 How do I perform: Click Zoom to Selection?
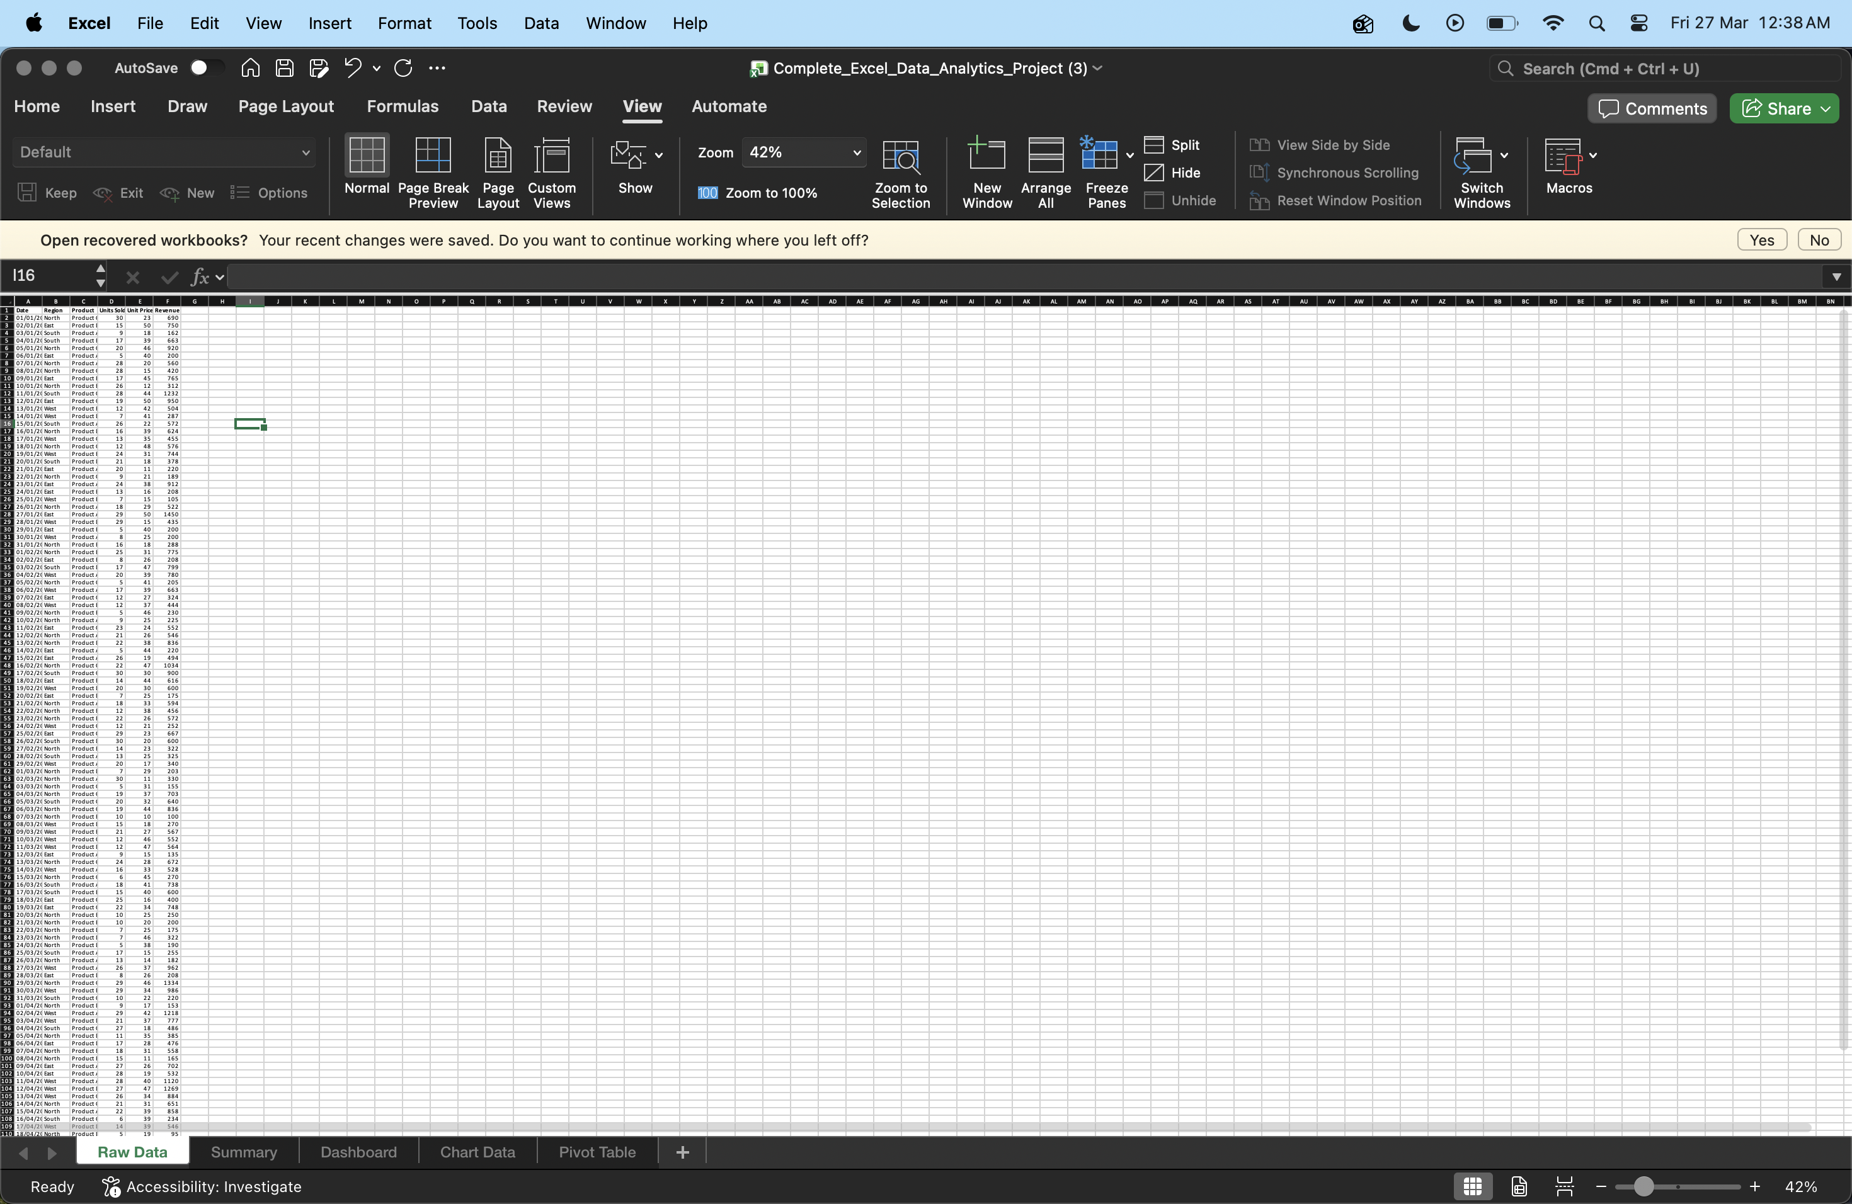[900, 173]
